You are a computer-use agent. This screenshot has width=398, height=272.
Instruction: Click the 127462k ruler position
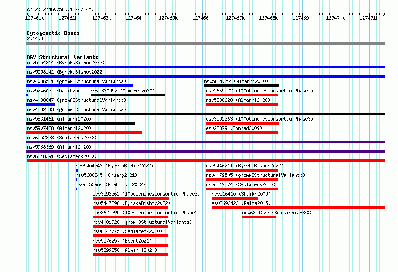coord(68,18)
